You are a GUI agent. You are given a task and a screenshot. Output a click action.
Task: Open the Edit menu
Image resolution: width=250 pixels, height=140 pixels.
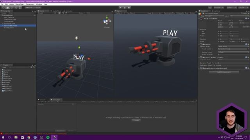tap(6, 4)
